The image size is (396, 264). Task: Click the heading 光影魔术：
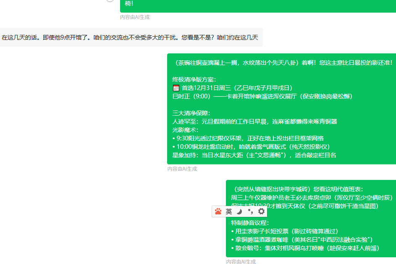[x=185, y=130]
